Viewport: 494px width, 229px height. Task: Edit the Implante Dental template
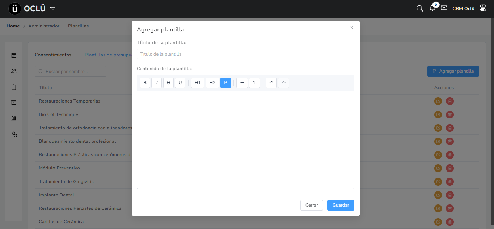coord(438,195)
